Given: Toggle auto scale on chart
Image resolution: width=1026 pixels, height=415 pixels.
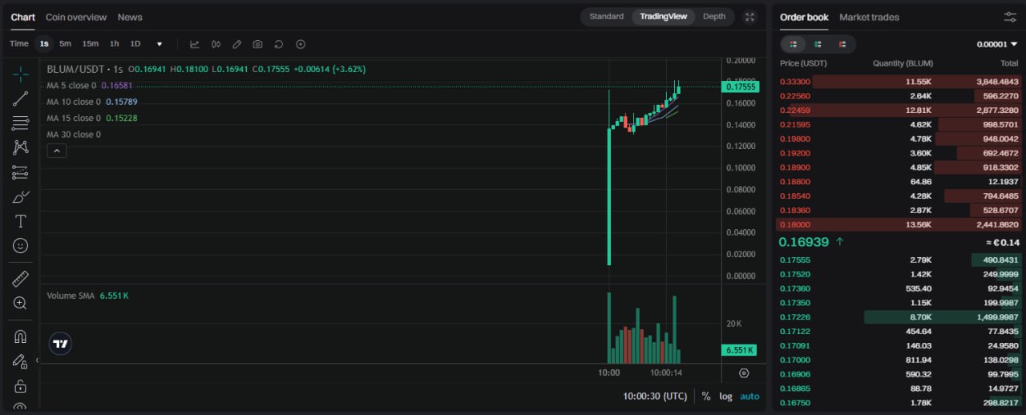Looking at the screenshot, I should (749, 396).
